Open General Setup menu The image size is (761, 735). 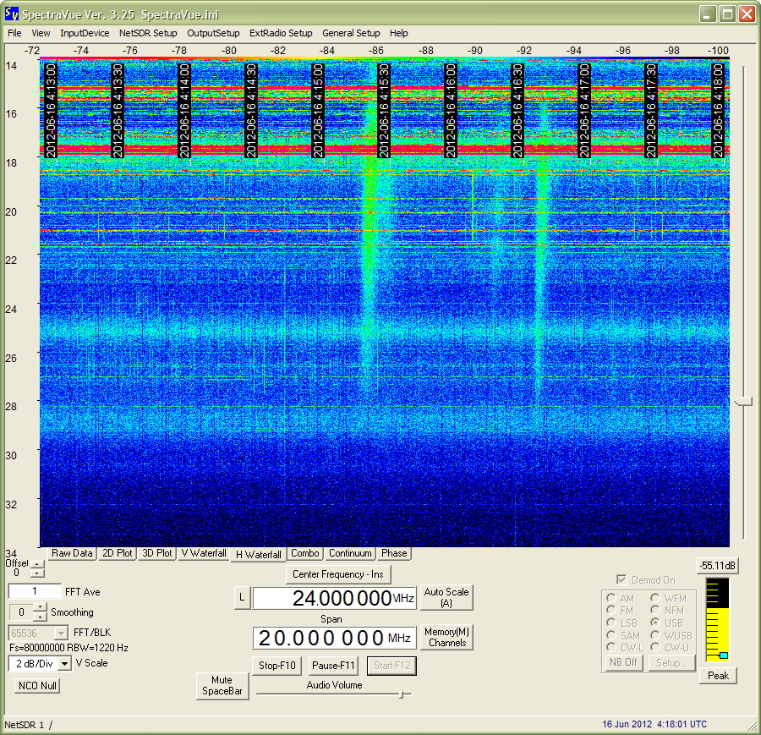(x=351, y=33)
